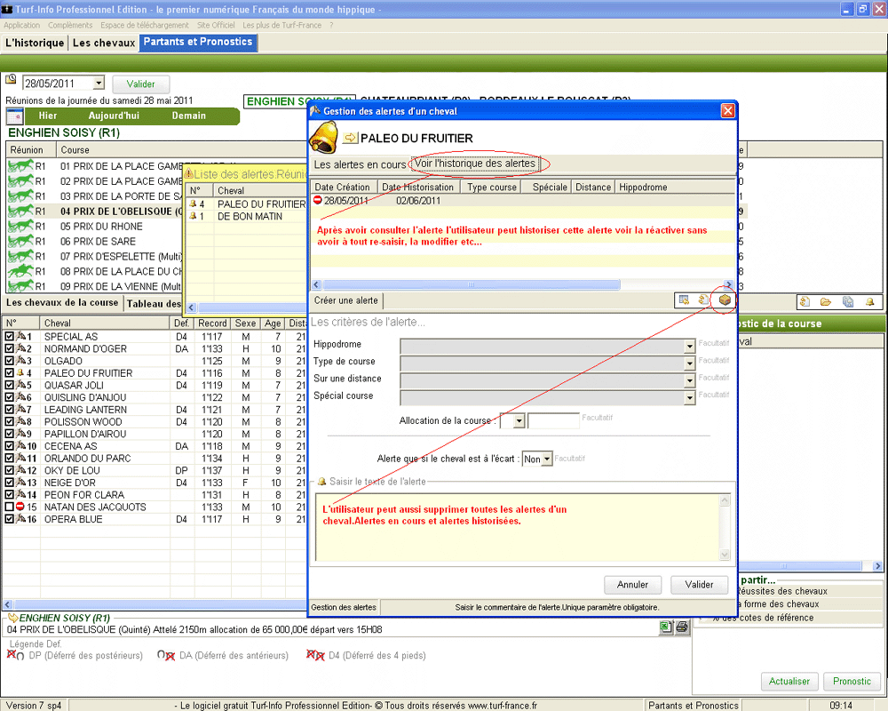The image size is (888, 711).
Task: Click the bell icon for horse 4 in horse table
Action: coord(20,373)
